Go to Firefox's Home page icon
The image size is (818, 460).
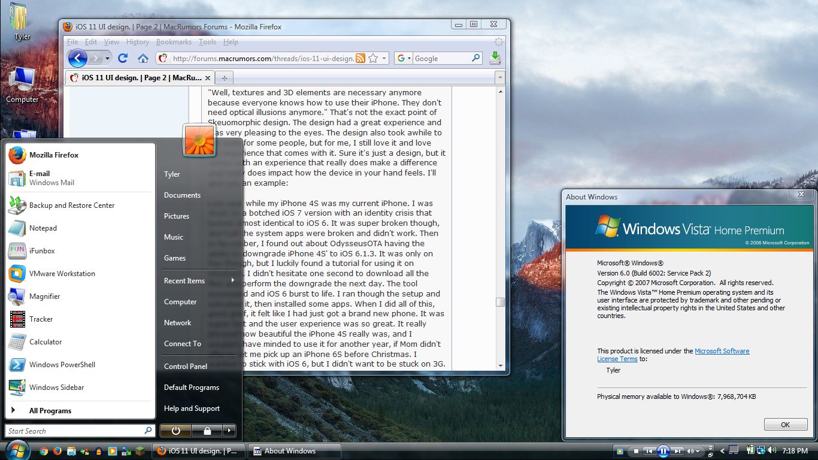click(143, 58)
